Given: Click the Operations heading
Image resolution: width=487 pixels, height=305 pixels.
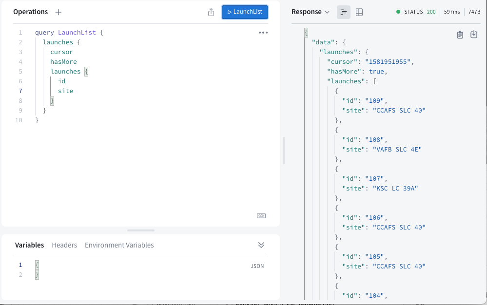Looking at the screenshot, I should pyautogui.click(x=30, y=12).
